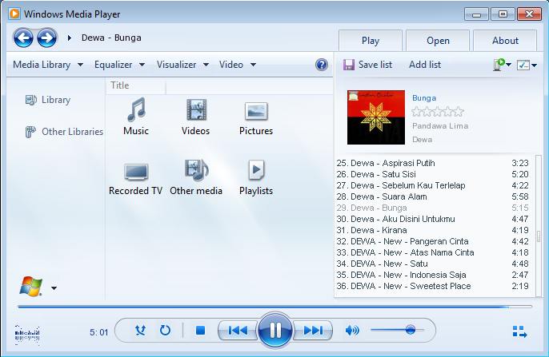Viewport: 549px width, 357px height.
Task: Select track 34. DEWA - New - Satu
Action: pos(433,264)
